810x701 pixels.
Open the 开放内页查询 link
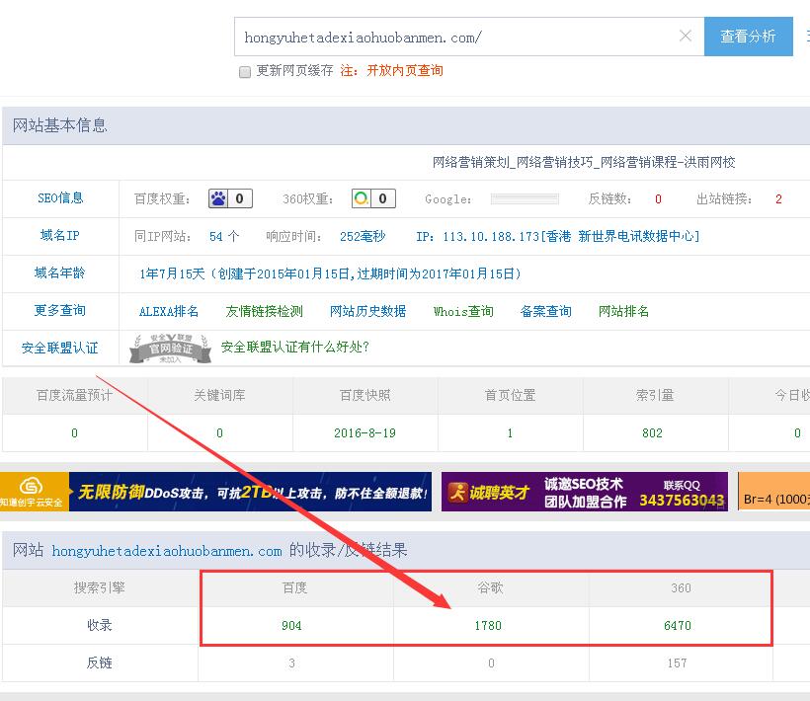pos(405,71)
